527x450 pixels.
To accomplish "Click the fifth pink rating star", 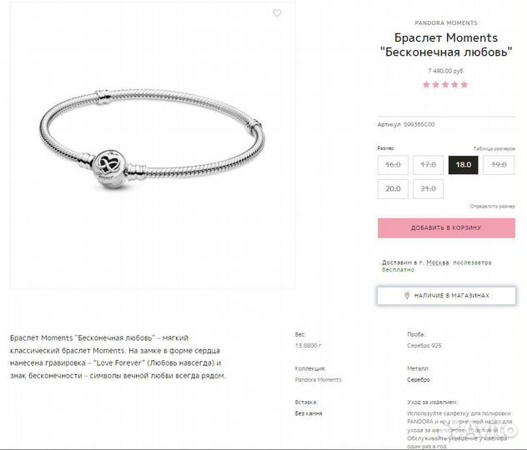I will [464, 85].
